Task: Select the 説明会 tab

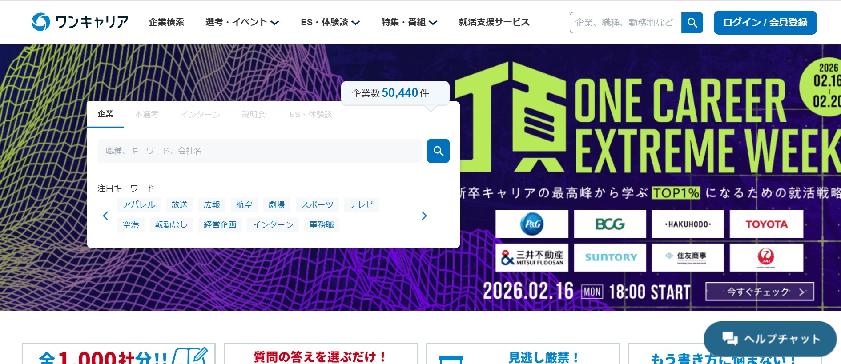Action: pyautogui.click(x=254, y=114)
